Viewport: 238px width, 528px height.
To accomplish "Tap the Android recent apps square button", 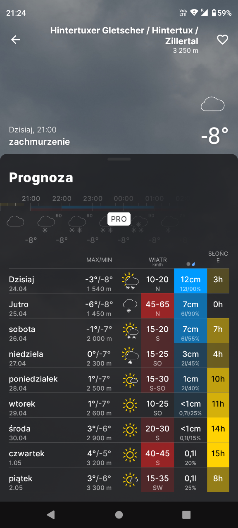I will pos(186,514).
